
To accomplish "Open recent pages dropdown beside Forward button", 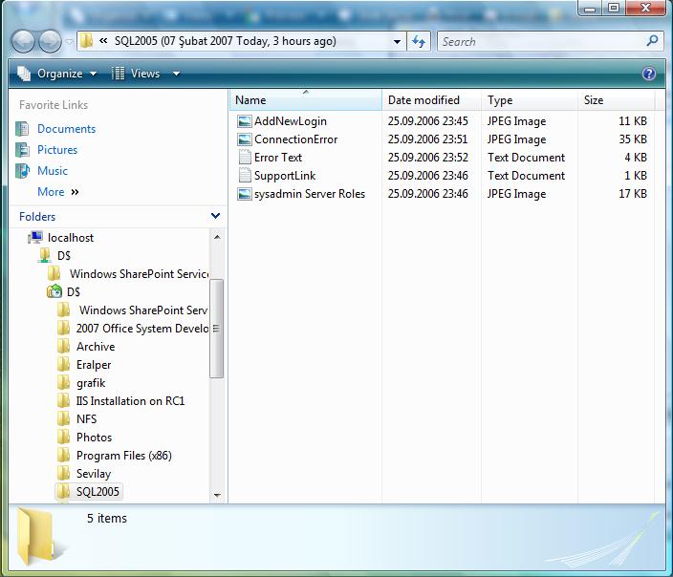I will click(69, 42).
